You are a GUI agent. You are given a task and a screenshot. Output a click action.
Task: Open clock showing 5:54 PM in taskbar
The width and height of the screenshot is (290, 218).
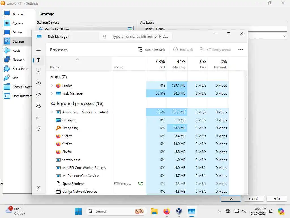pyautogui.click(x=259, y=211)
